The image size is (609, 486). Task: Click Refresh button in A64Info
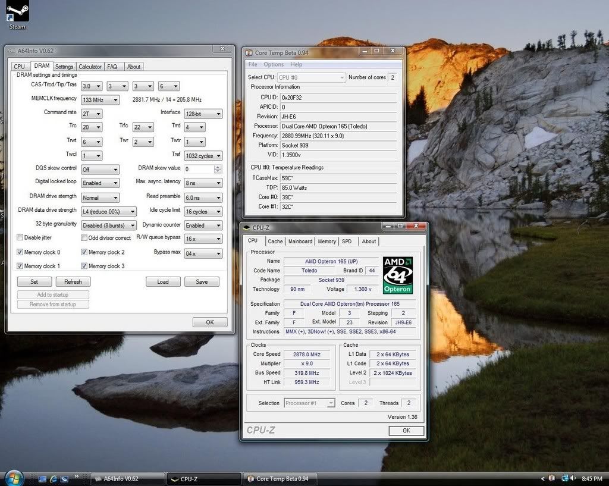pos(73,281)
